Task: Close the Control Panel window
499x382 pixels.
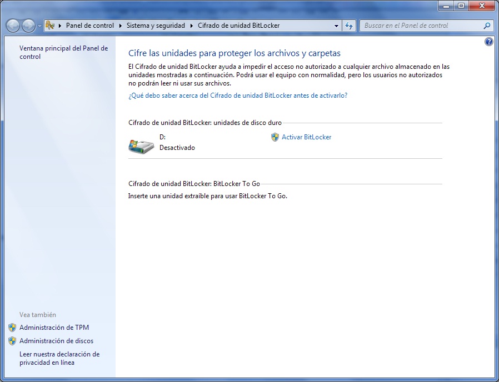Action: [482, 6]
